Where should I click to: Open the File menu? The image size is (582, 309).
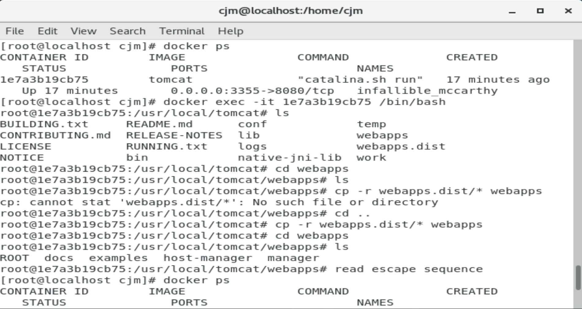click(x=14, y=31)
